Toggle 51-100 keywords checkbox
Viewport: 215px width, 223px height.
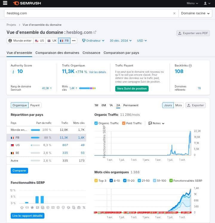click(x=155, y=180)
